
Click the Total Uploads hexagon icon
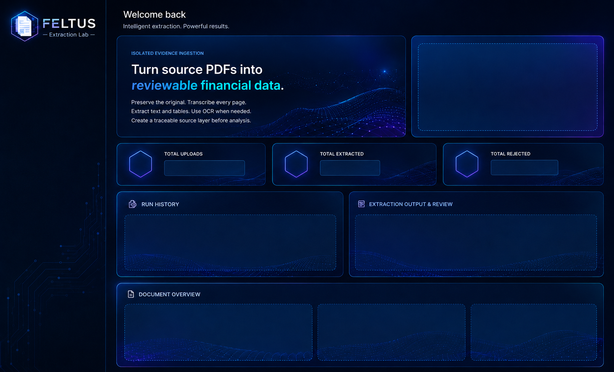pos(140,164)
